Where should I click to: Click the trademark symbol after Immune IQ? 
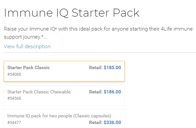[x=56, y=29]
